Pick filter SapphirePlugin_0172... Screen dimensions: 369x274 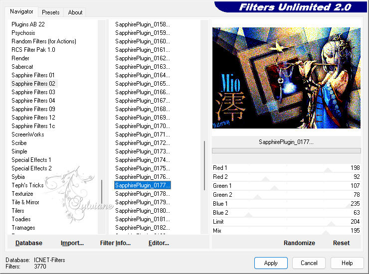143,143
